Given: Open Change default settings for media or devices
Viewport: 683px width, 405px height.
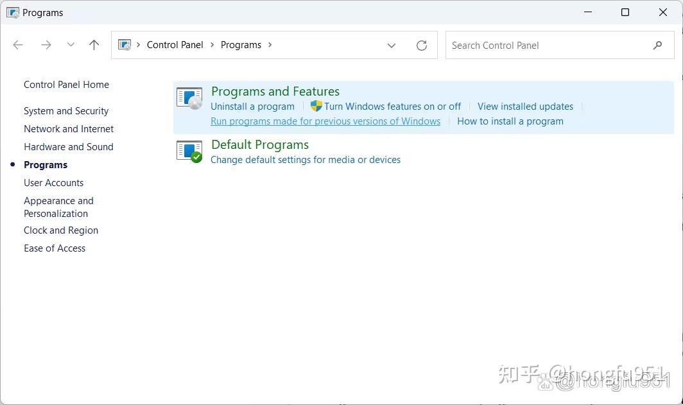Looking at the screenshot, I should 306,160.
